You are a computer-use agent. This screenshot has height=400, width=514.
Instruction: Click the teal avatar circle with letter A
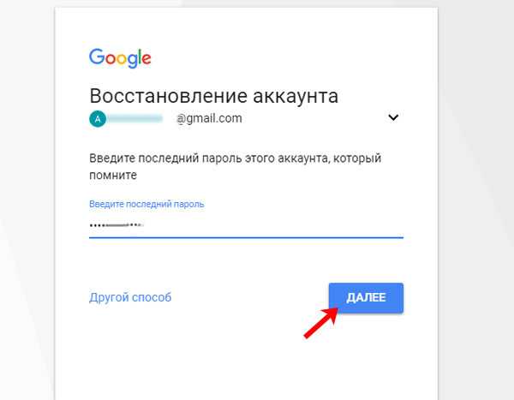(98, 119)
